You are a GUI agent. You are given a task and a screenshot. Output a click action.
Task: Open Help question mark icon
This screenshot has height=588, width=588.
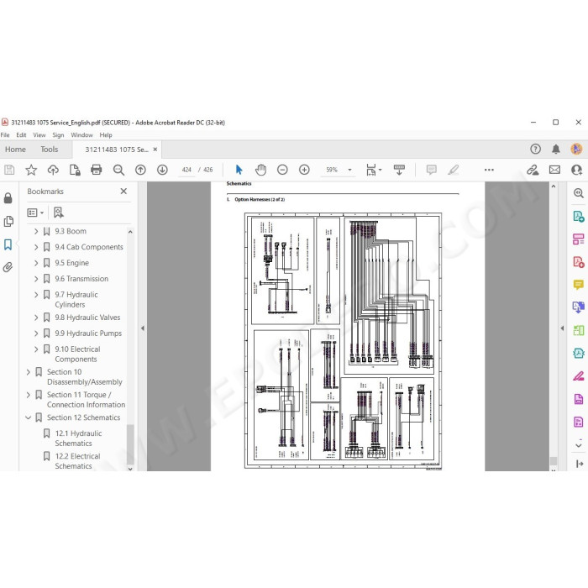tap(536, 149)
